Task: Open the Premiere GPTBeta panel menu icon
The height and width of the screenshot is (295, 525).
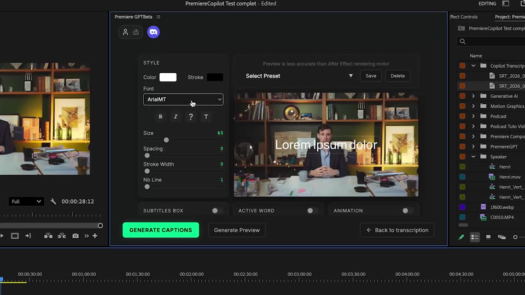Action: point(159,17)
